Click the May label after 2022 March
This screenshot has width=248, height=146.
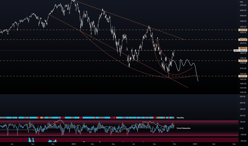coord(113,144)
